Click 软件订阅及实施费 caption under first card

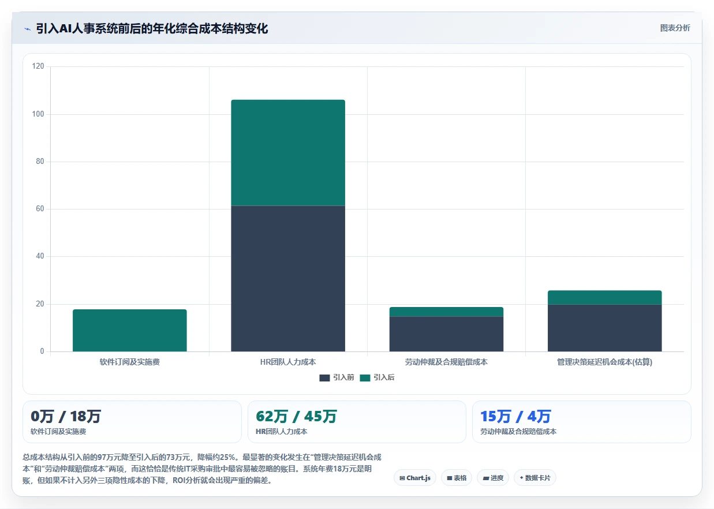[58, 432]
